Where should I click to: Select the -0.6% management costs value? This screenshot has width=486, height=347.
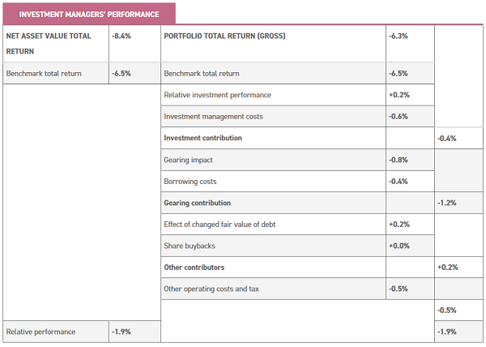point(398,117)
